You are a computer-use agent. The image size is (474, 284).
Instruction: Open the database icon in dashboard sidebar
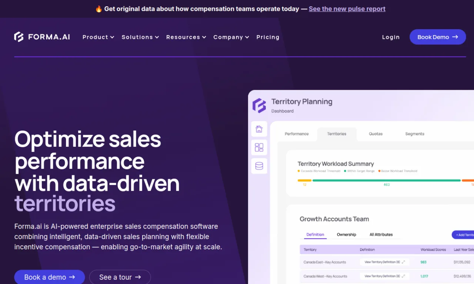(259, 166)
